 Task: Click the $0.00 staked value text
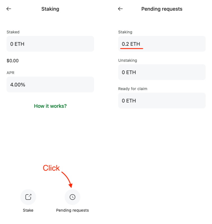pyautogui.click(x=13, y=61)
